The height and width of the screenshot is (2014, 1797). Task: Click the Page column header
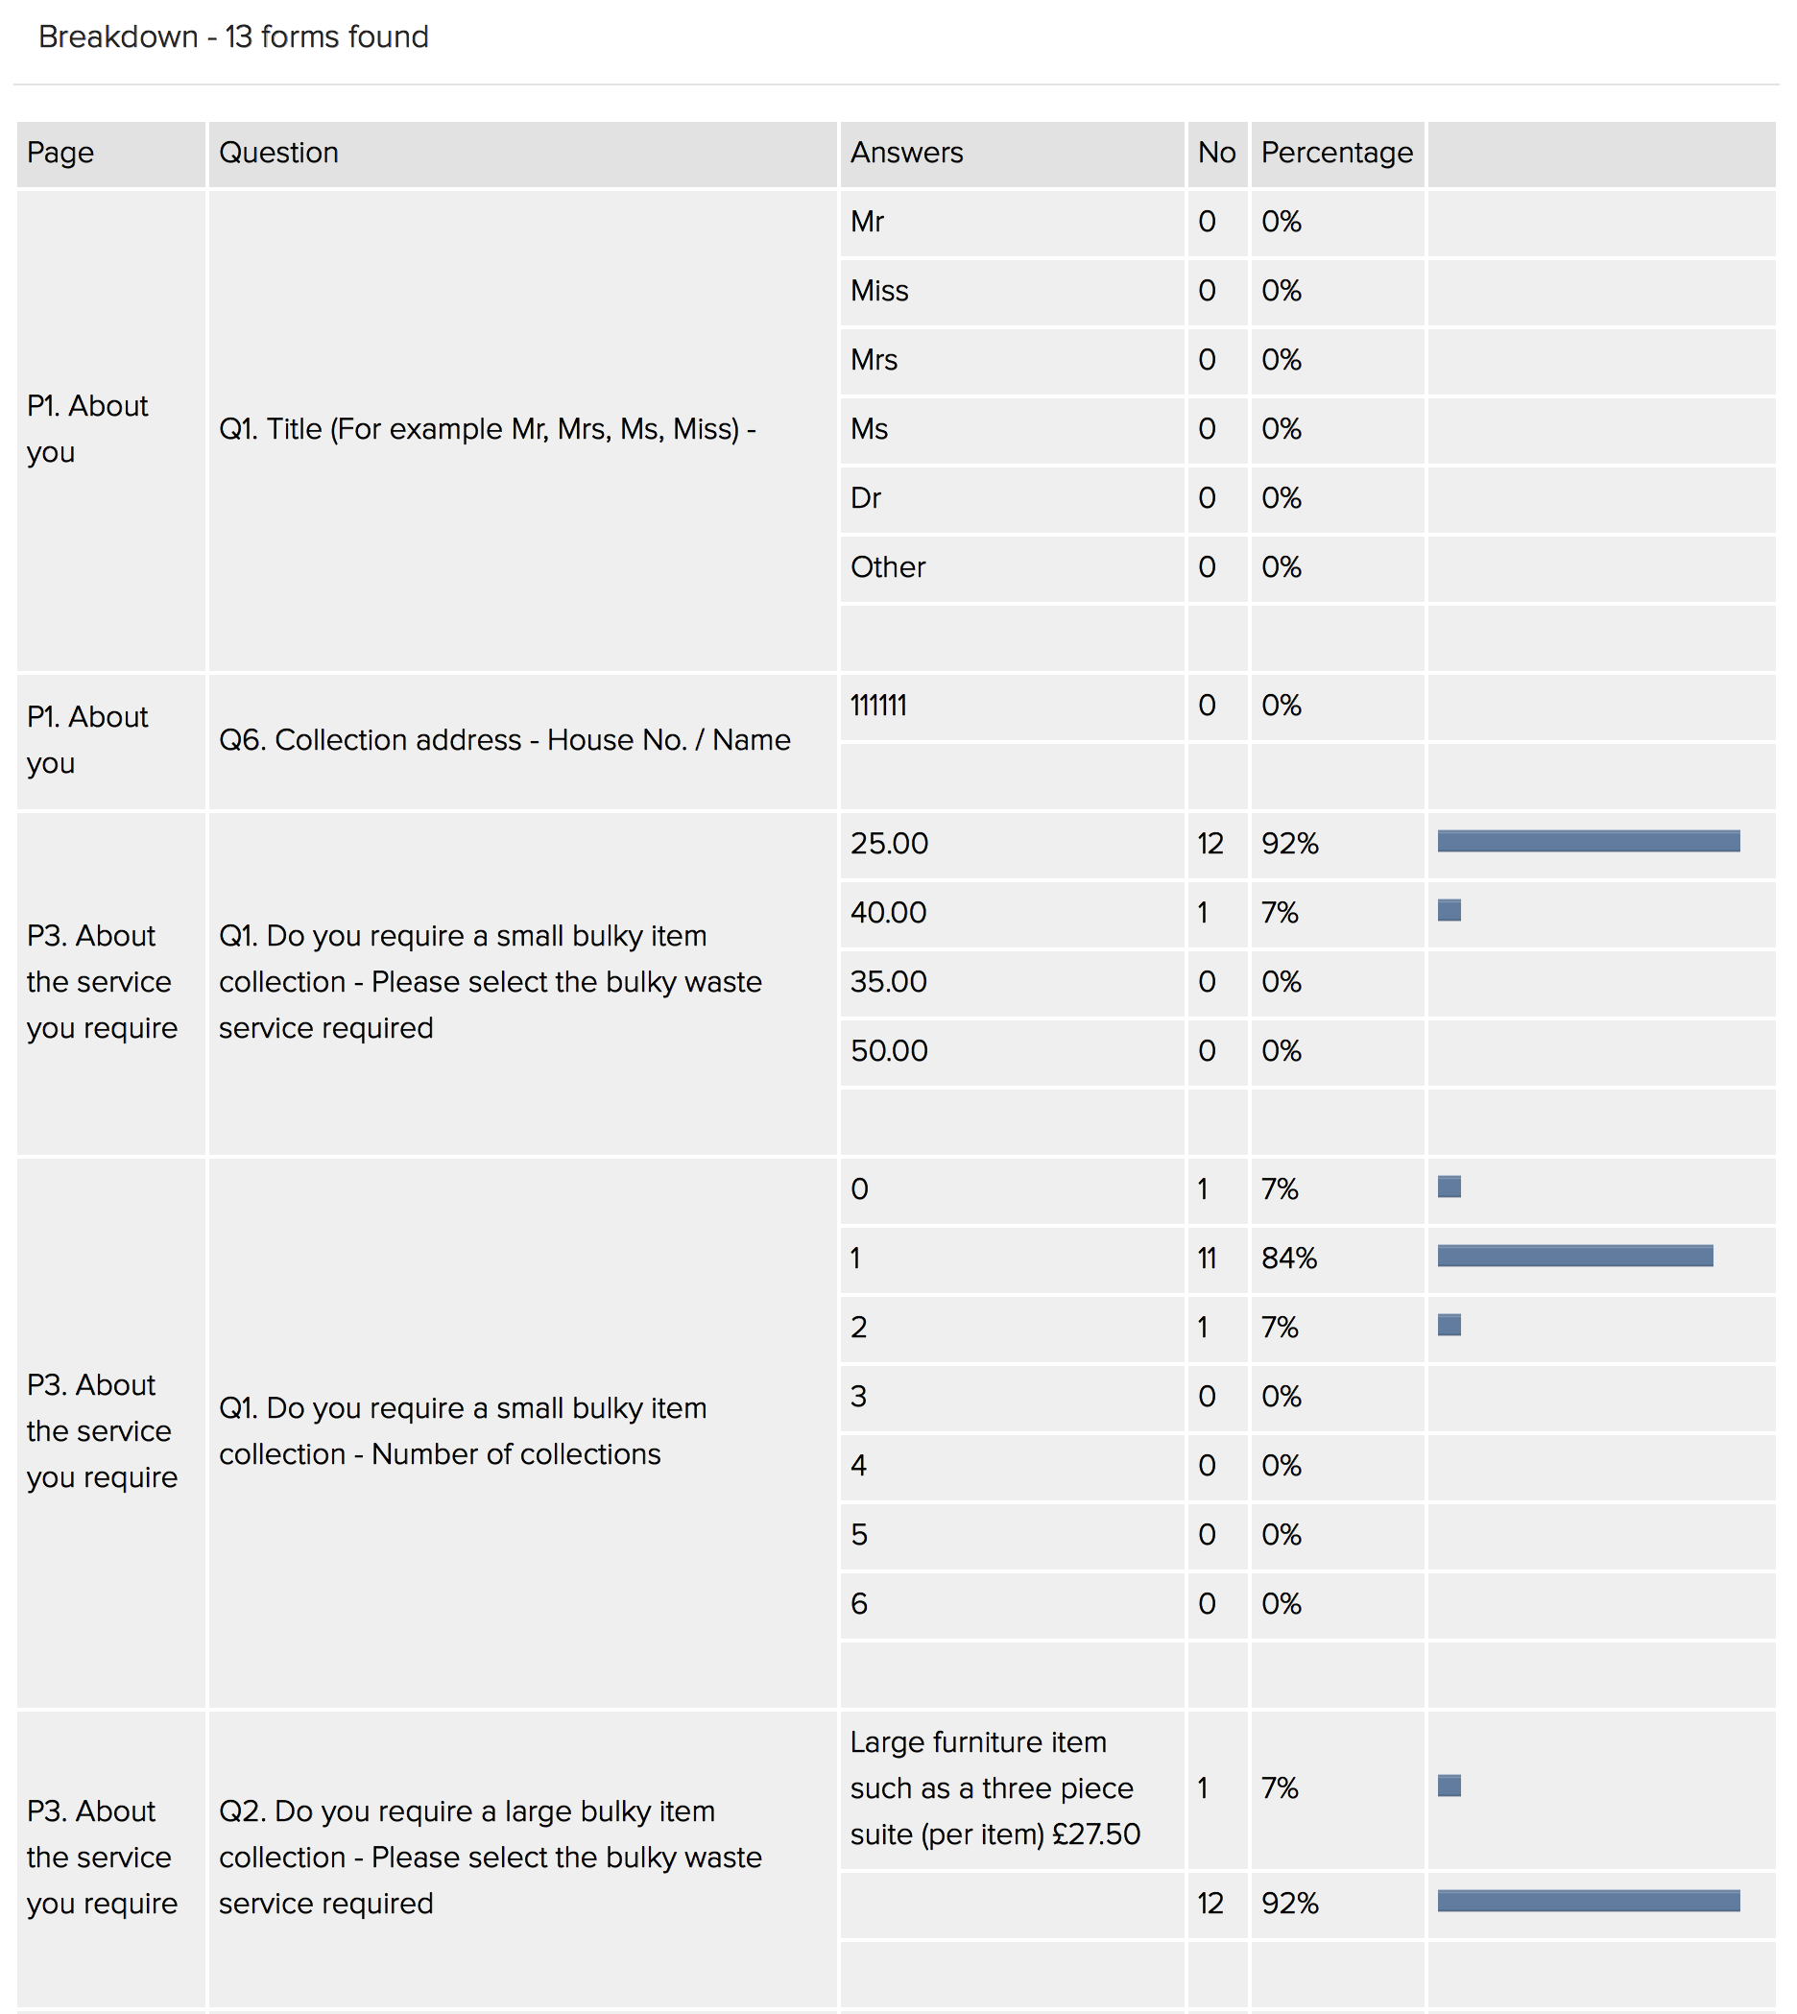(x=60, y=152)
